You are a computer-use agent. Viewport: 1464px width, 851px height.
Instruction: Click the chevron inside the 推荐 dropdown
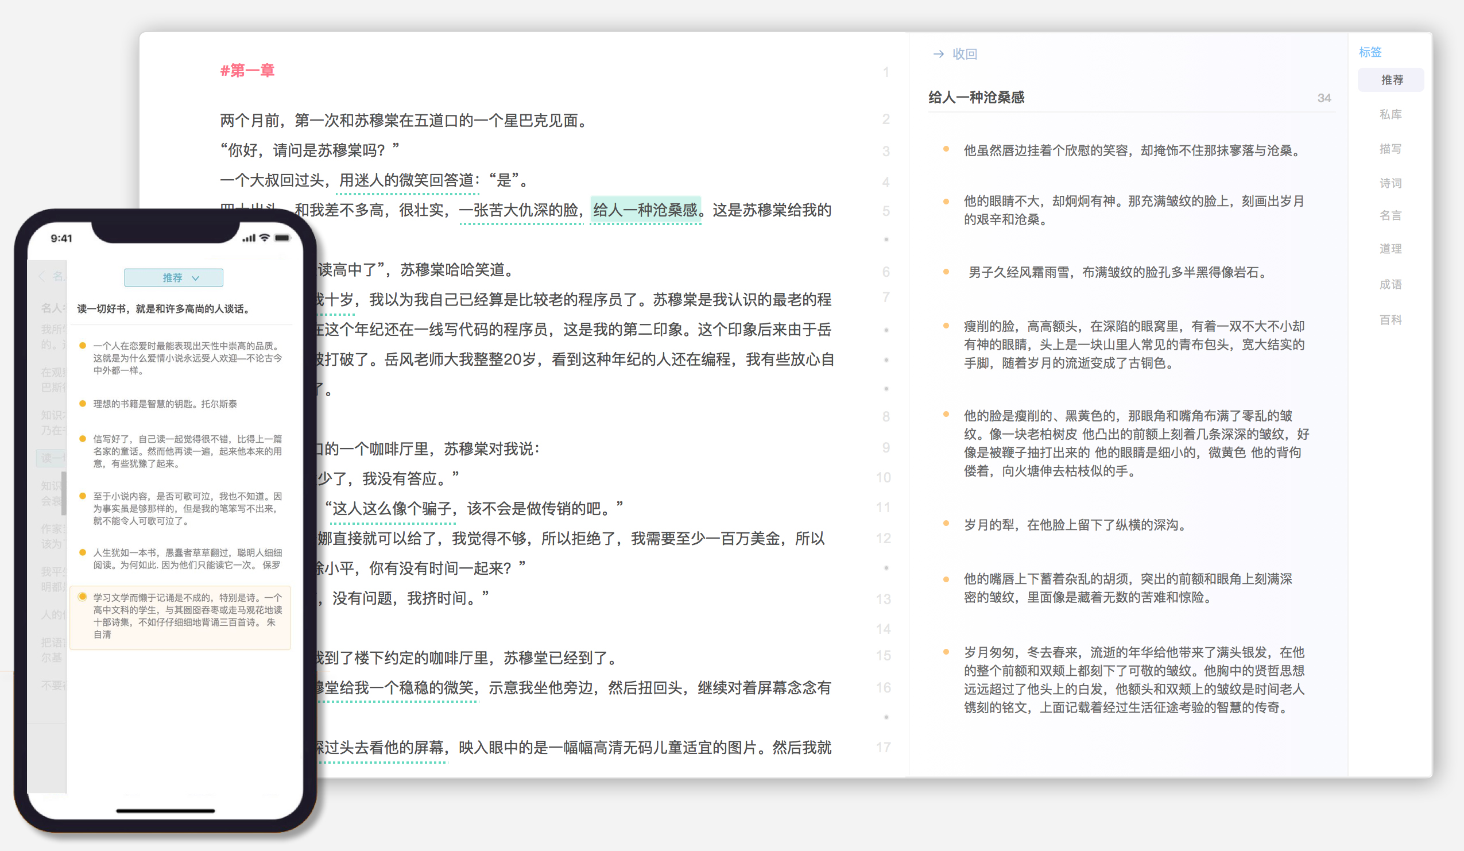(x=196, y=278)
